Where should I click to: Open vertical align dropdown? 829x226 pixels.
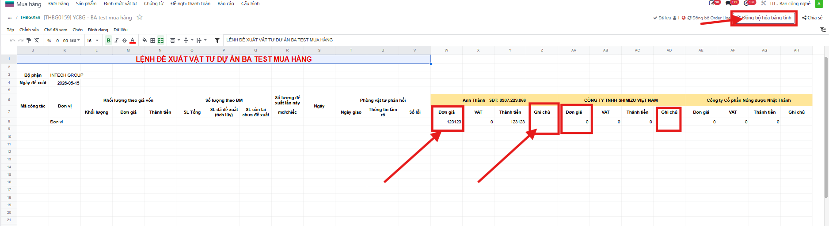[188, 41]
